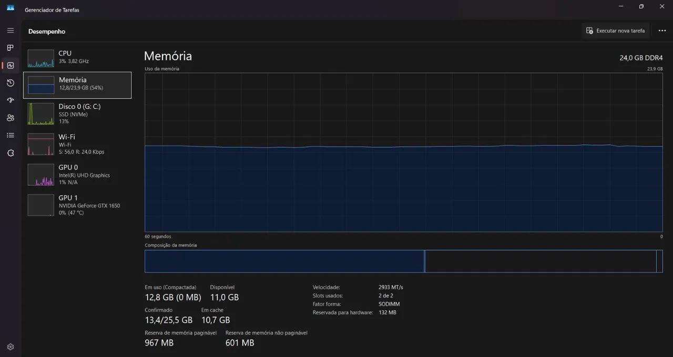Viewport: 673px width, 357px height.
Task: Open the App history page icon
Action: (11, 83)
